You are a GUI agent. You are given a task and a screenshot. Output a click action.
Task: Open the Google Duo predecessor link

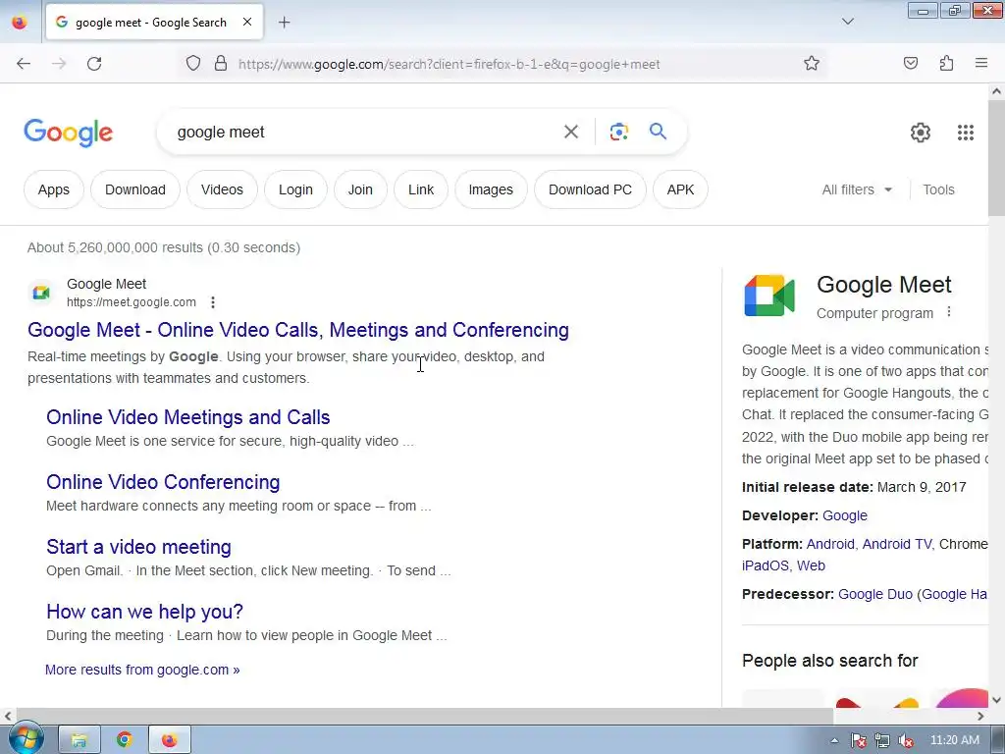pyautogui.click(x=874, y=594)
